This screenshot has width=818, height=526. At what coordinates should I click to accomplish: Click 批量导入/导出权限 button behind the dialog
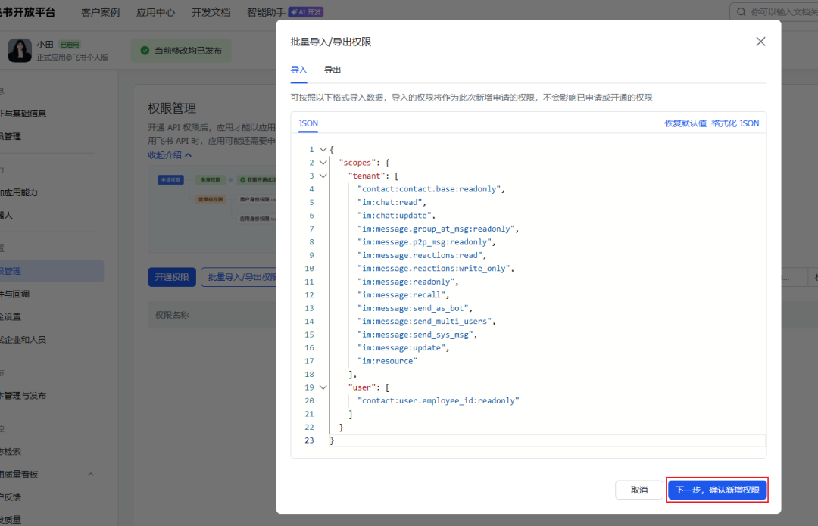pos(239,277)
